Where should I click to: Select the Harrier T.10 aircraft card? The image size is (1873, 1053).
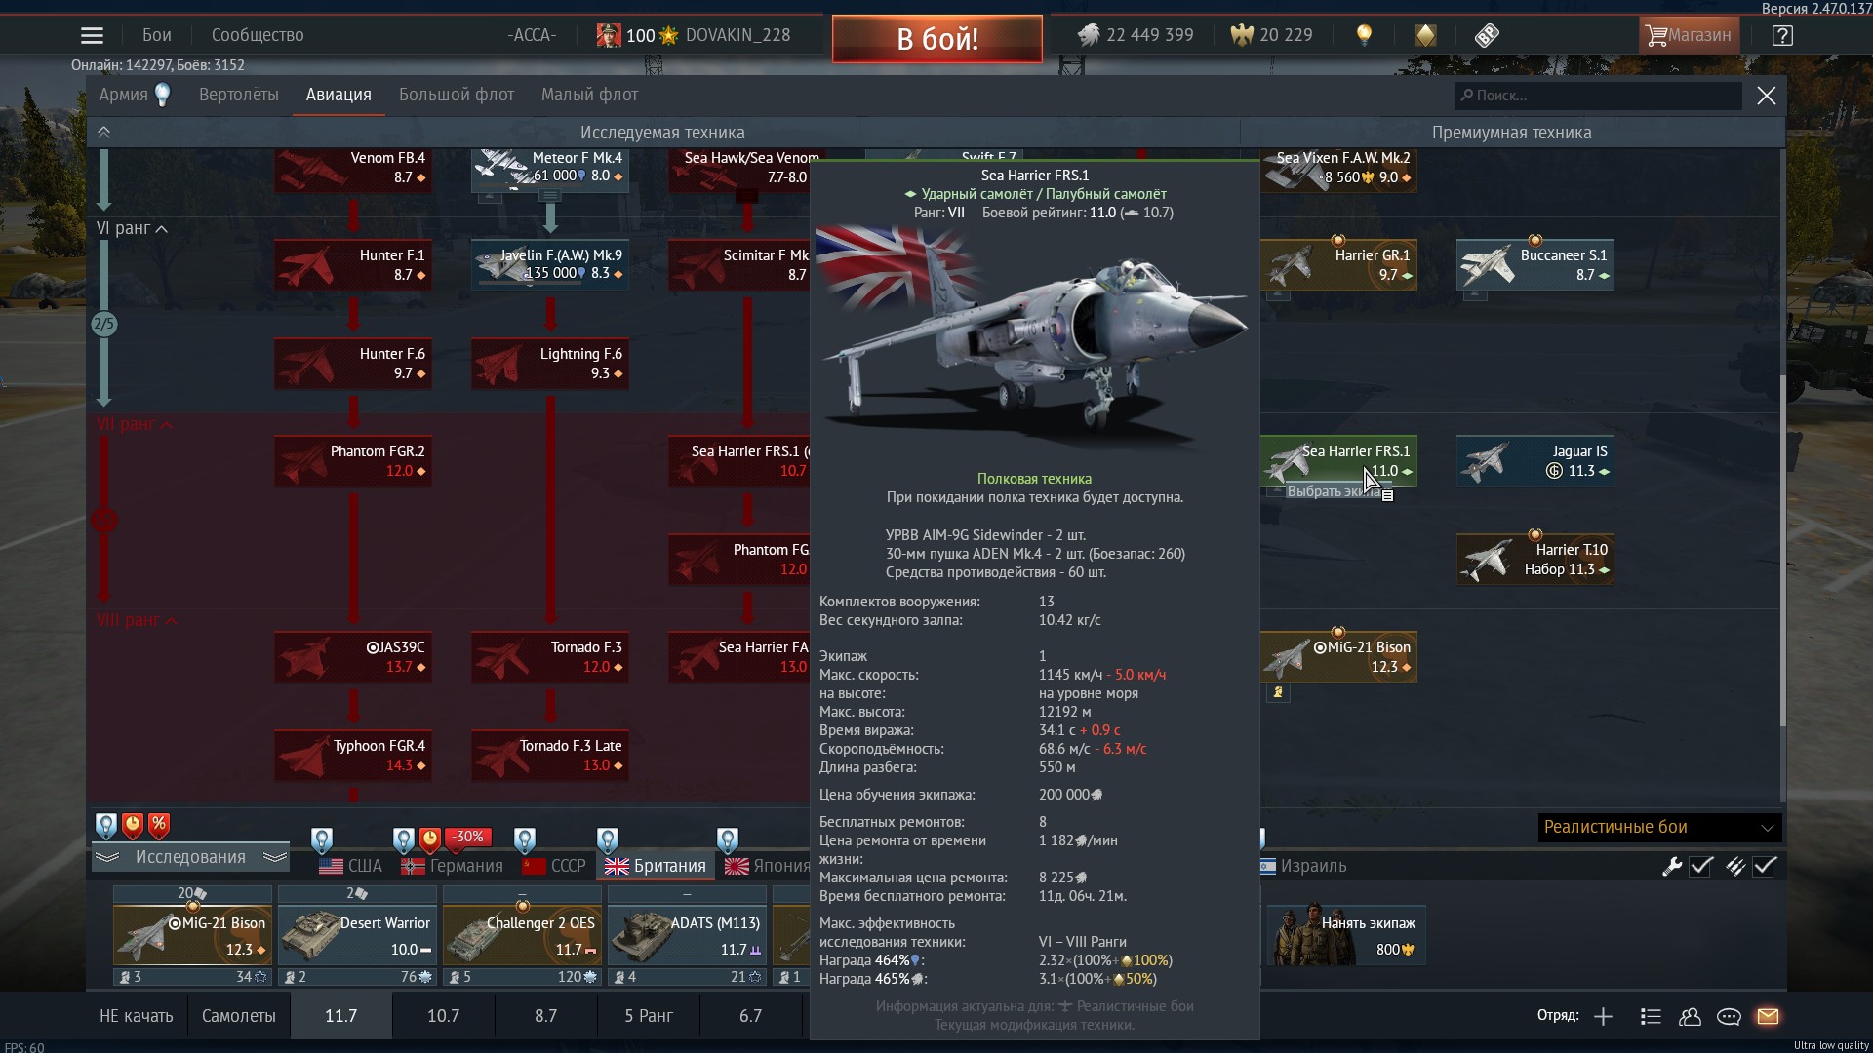pyautogui.click(x=1534, y=560)
